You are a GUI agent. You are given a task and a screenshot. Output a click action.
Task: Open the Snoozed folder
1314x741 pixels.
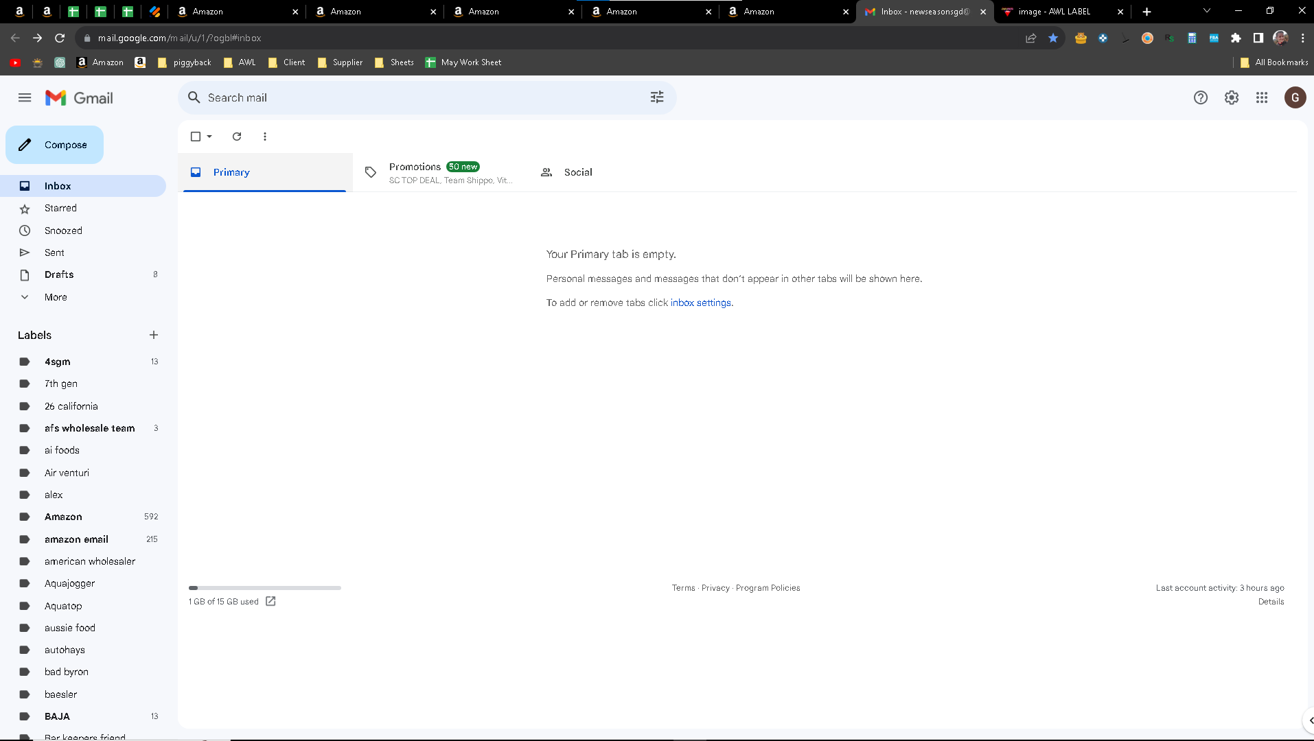[83, 231]
